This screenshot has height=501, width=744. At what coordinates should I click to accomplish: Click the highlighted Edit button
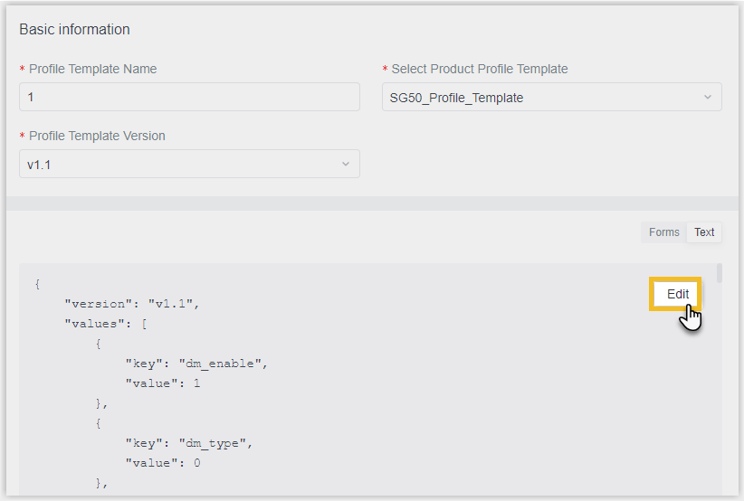point(678,294)
